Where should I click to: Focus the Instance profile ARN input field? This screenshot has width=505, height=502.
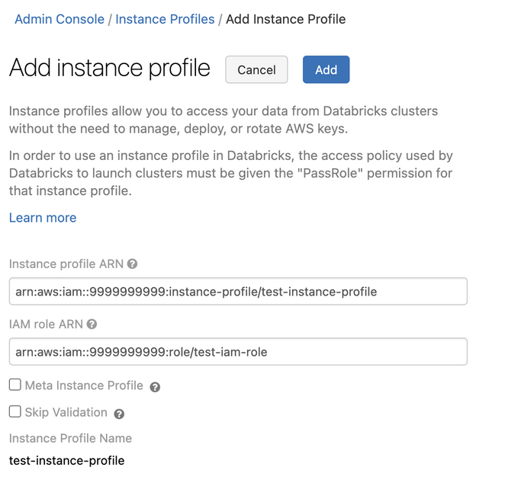pos(238,292)
